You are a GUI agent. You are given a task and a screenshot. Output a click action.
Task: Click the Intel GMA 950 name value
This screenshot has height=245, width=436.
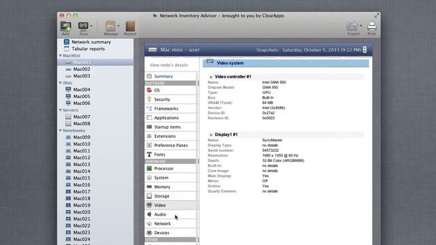(274, 82)
